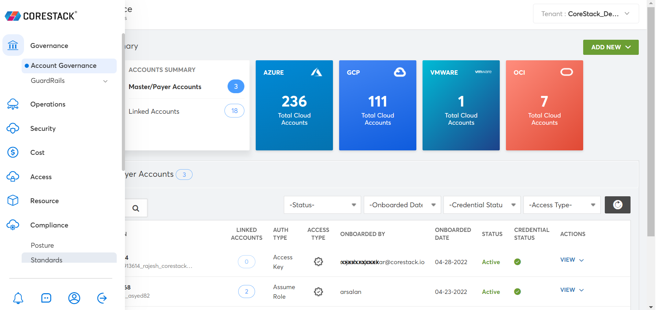Screen dimensions: 658x310
Task: Select Access in the sidebar
Action: point(41,177)
